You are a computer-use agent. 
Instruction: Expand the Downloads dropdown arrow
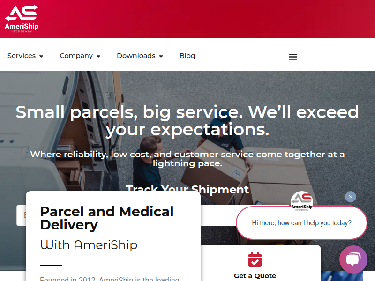click(161, 56)
